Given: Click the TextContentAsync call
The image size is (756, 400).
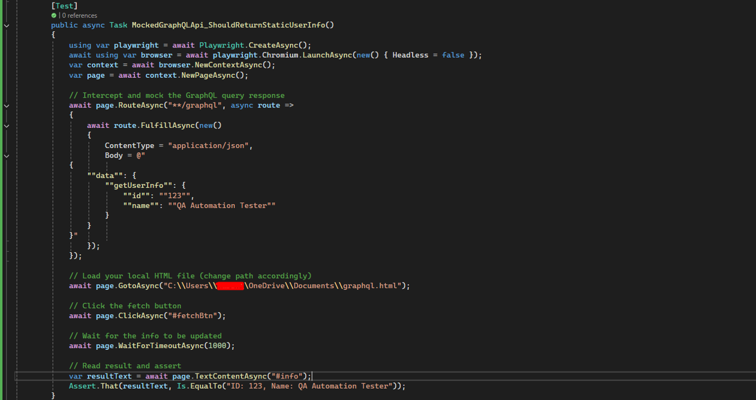Looking at the screenshot, I should pos(231,376).
